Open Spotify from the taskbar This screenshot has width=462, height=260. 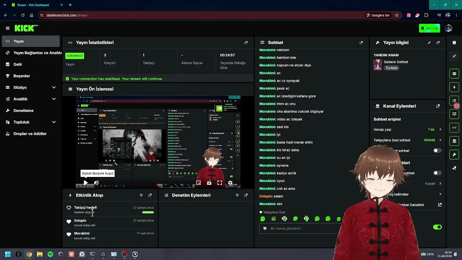tap(50, 254)
